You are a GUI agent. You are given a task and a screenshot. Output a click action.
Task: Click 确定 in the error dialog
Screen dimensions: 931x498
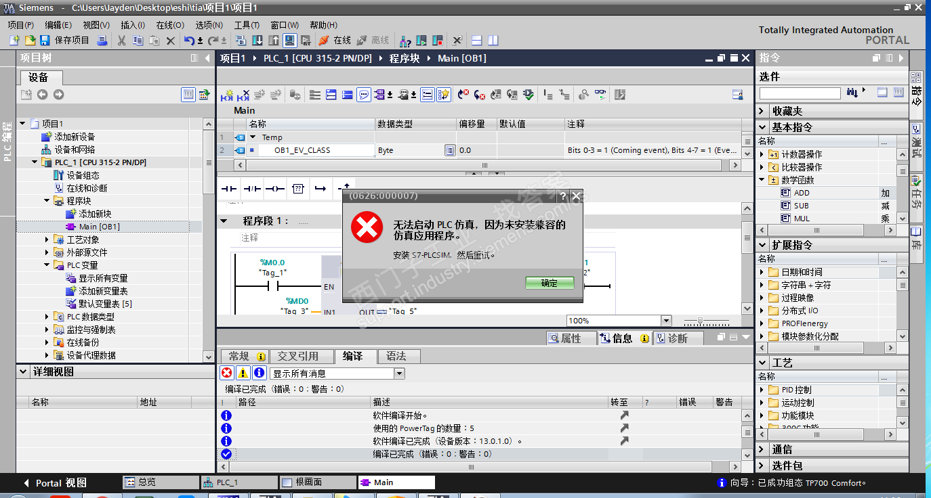click(550, 284)
